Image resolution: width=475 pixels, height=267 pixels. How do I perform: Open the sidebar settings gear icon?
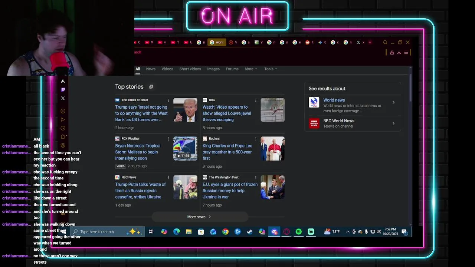point(63,145)
